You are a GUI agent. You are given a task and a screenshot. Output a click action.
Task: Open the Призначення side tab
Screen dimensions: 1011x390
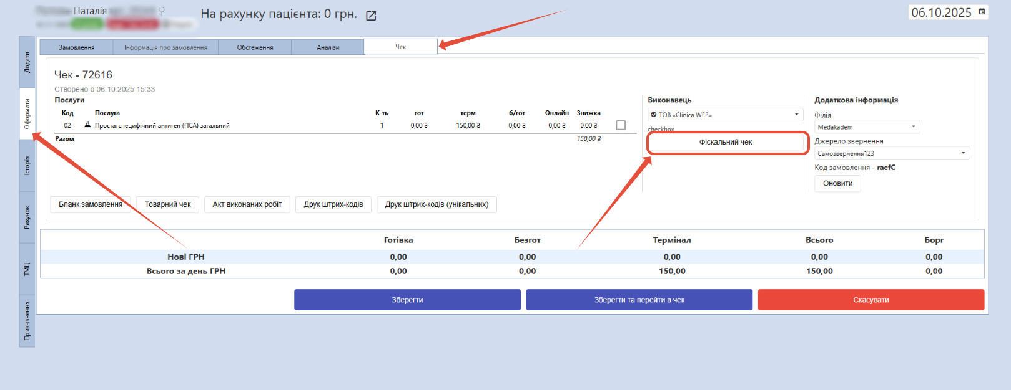(x=27, y=321)
